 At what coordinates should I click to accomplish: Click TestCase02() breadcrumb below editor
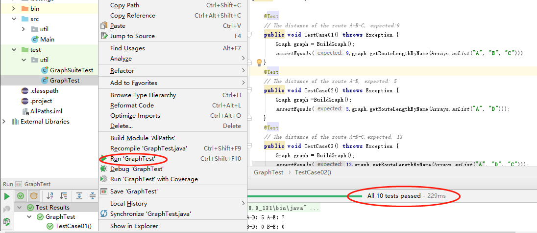(x=313, y=172)
